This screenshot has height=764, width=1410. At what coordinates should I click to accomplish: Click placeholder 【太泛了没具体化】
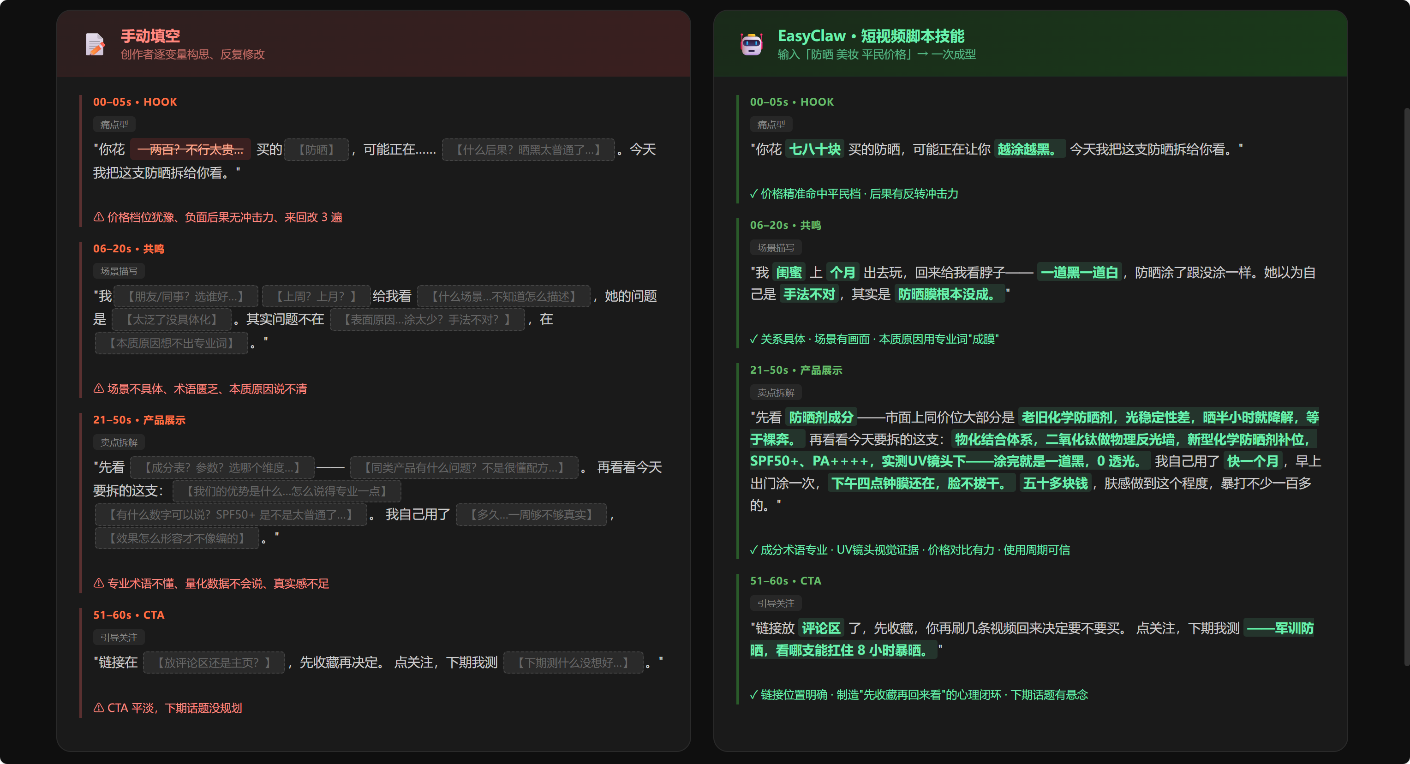(171, 320)
